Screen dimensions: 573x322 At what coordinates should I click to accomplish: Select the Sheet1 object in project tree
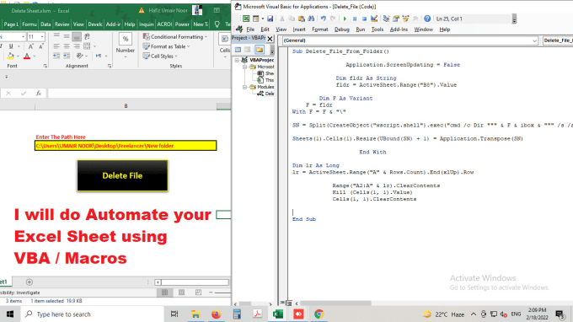[x=265, y=73]
